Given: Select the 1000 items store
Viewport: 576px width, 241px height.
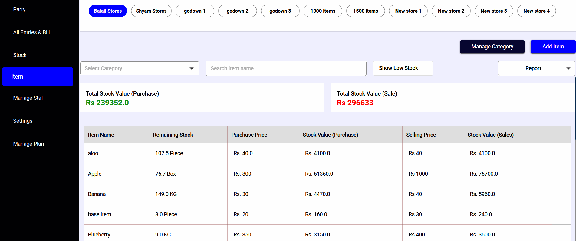Looking at the screenshot, I should [323, 11].
